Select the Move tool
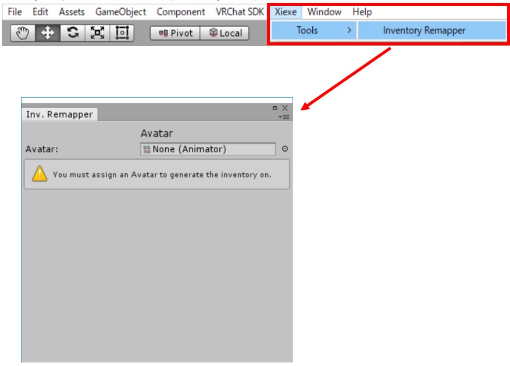The width and height of the screenshot is (510, 366). click(47, 33)
